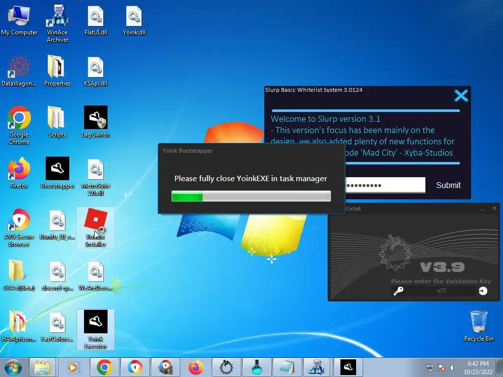Launch Google Chrome from the desktop

(x=19, y=125)
